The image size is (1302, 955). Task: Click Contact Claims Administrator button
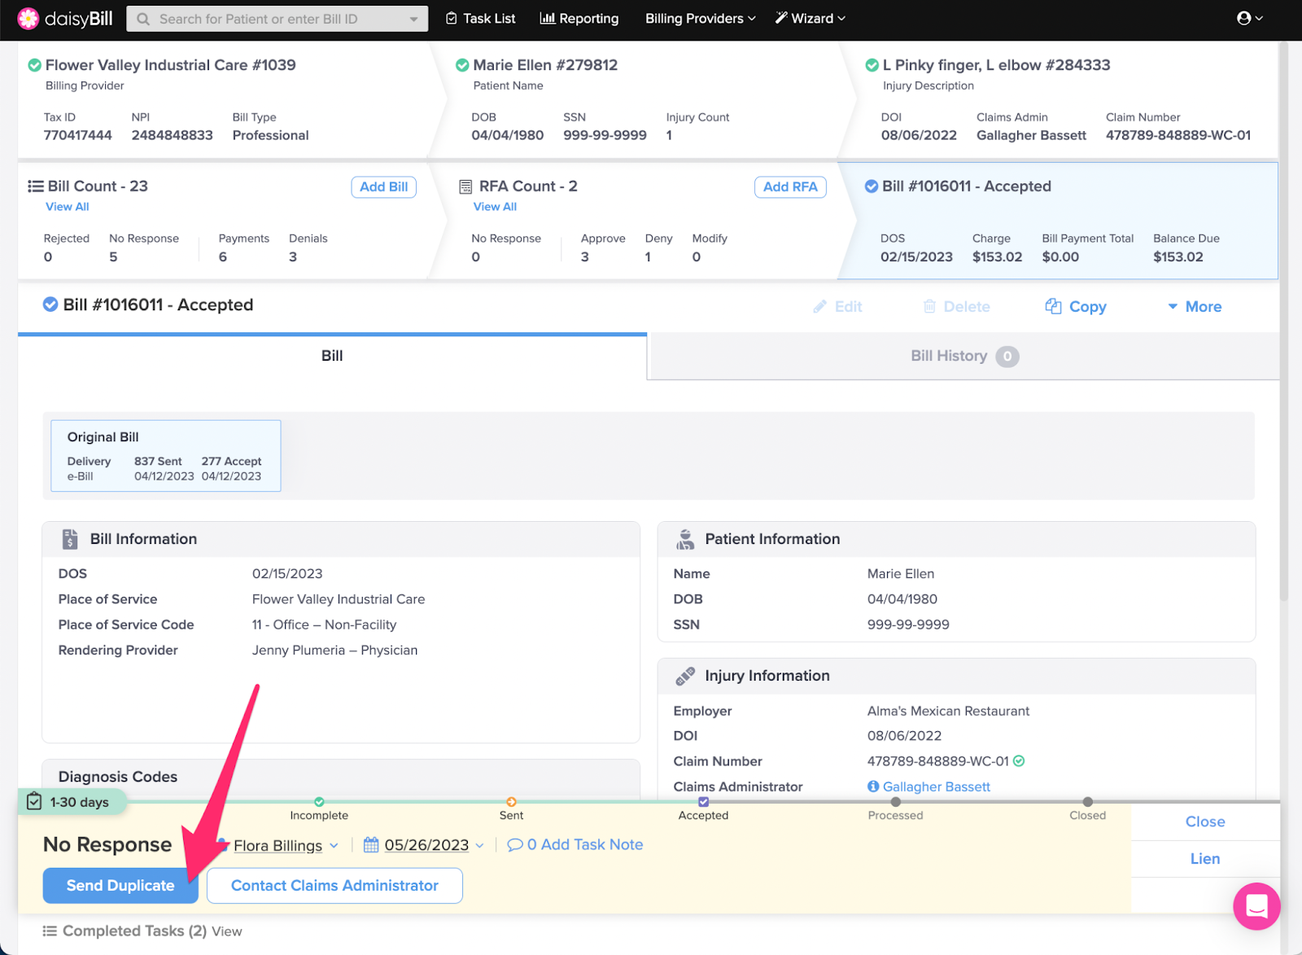click(x=334, y=885)
